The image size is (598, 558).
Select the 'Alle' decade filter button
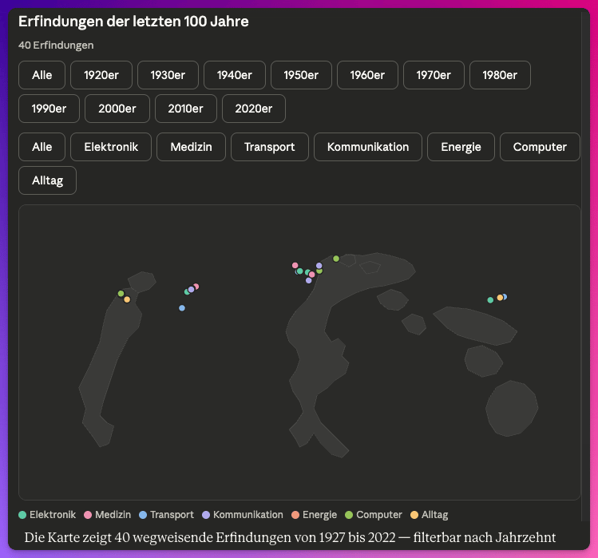[42, 75]
